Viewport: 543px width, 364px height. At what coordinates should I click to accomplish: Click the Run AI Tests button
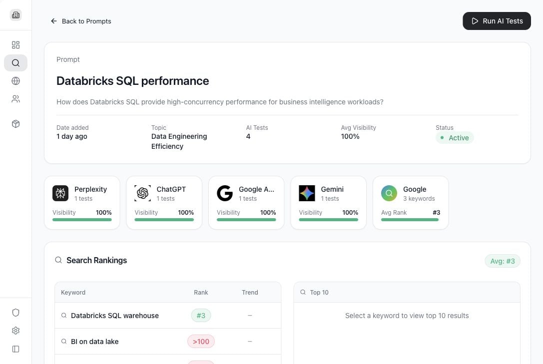click(497, 21)
